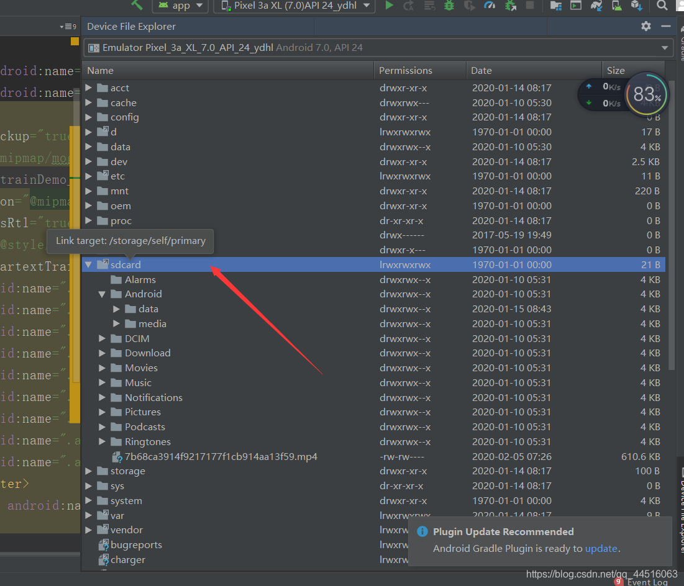Expand the Download folder
The width and height of the screenshot is (684, 586).
tap(102, 353)
